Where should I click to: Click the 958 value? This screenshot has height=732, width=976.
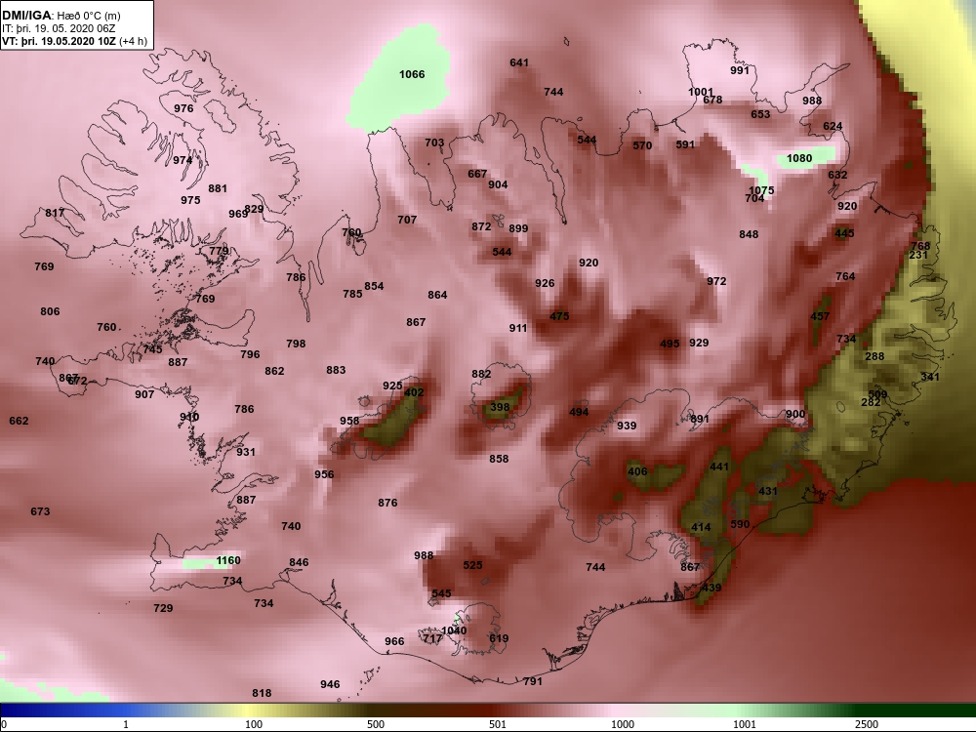(349, 420)
